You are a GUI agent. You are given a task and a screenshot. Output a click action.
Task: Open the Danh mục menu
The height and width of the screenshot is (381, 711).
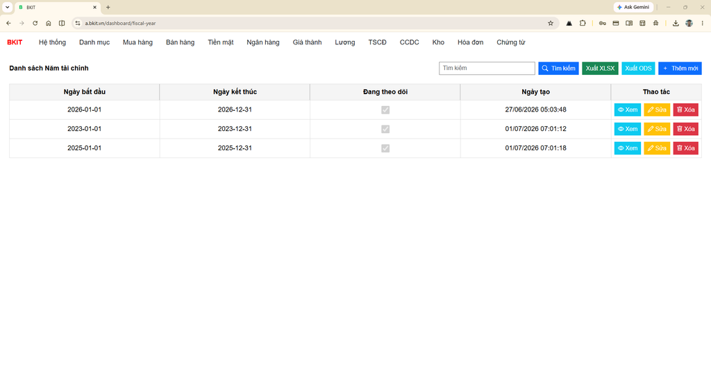pos(94,42)
